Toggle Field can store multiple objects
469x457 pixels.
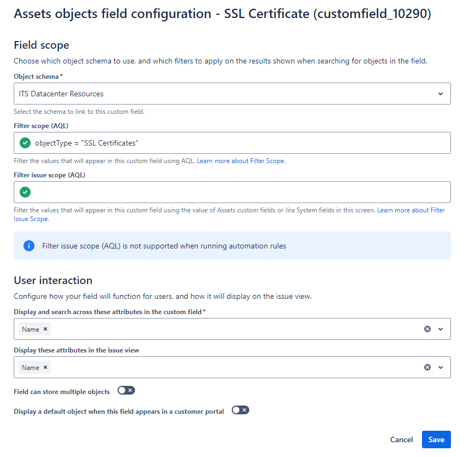coord(126,390)
